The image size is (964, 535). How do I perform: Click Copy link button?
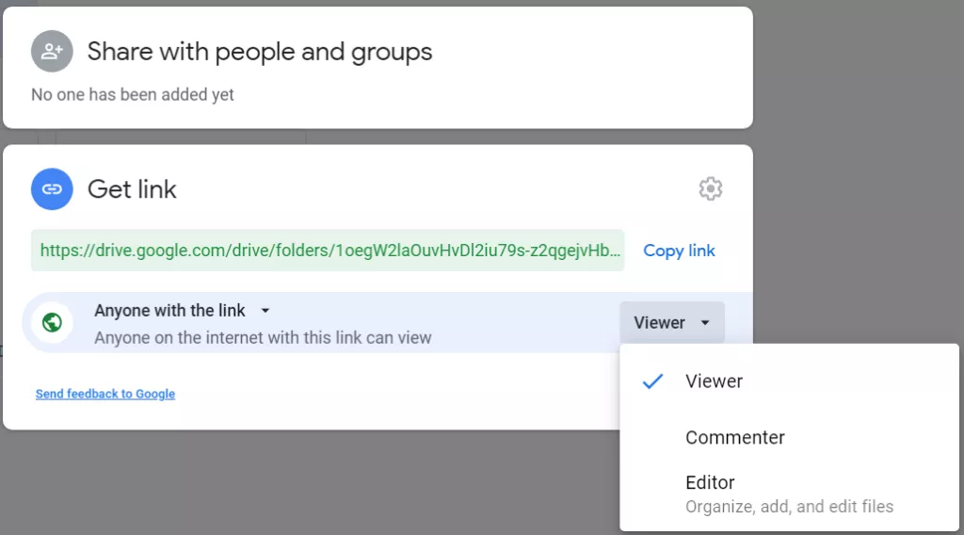(x=679, y=251)
